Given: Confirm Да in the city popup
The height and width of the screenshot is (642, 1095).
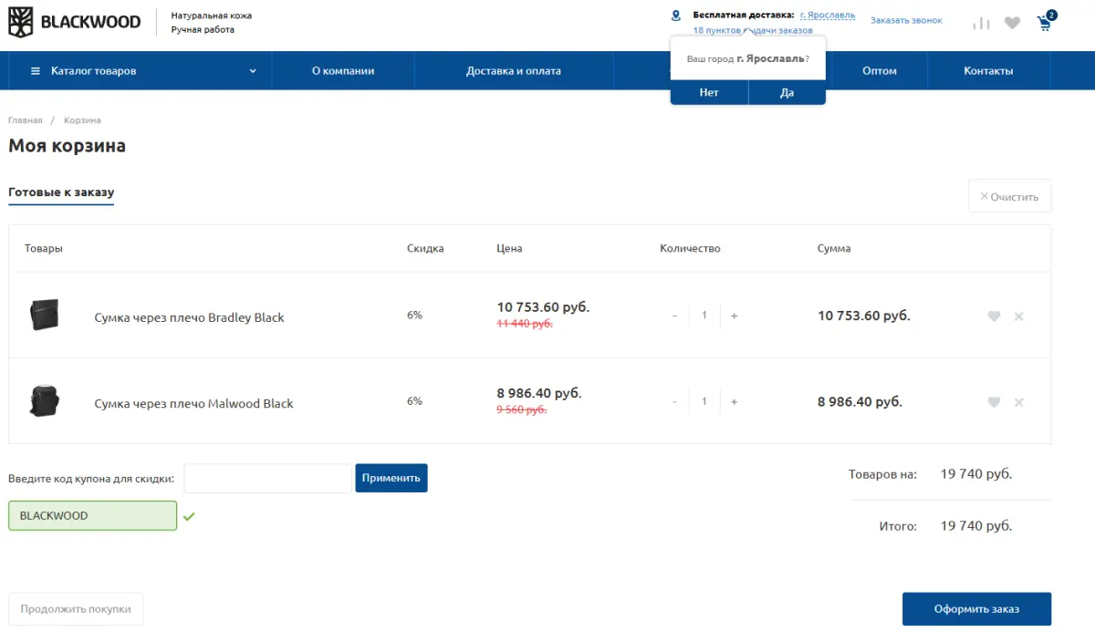Looking at the screenshot, I should click(x=787, y=93).
